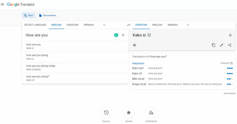Pick suggestion "how are you doing today"

75,68
